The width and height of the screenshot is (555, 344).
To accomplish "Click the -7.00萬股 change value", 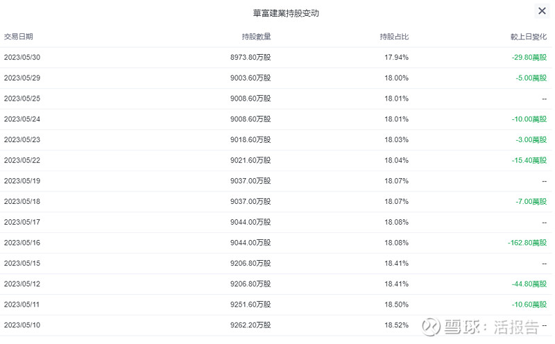I will click(x=531, y=201).
